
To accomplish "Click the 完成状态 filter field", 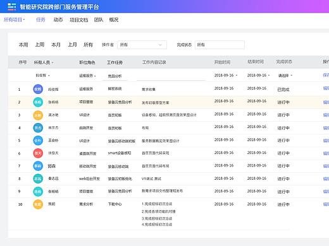I will tap(220, 45).
